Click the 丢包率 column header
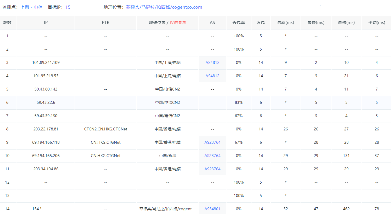Image resolution: width=391 pixels, height=214 pixels. (x=239, y=23)
